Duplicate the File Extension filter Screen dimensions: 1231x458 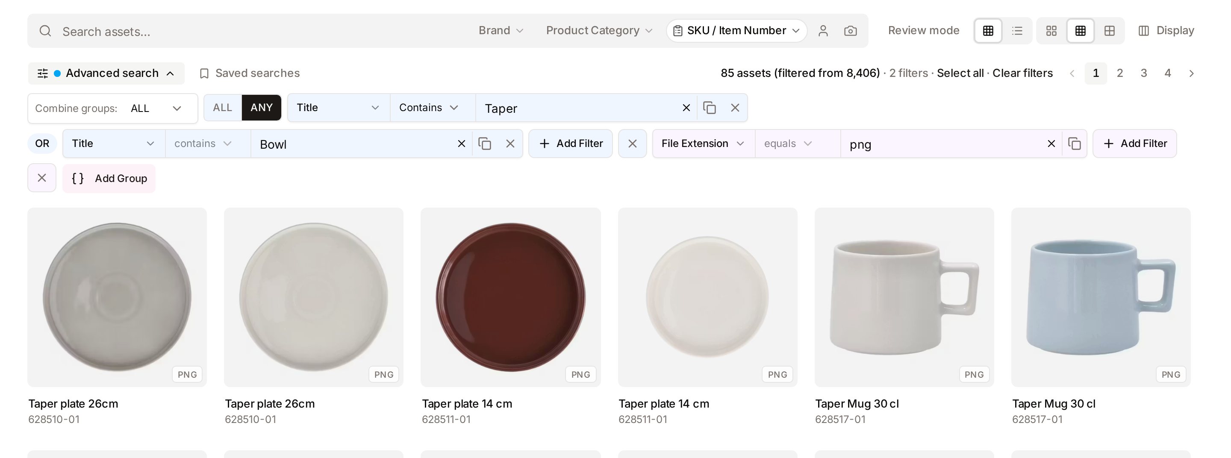[1074, 144]
